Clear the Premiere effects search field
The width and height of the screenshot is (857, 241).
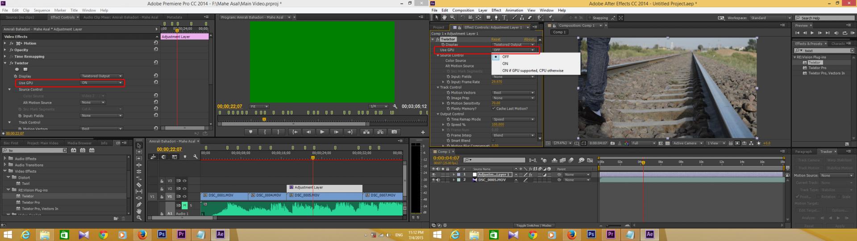[x=65, y=151]
